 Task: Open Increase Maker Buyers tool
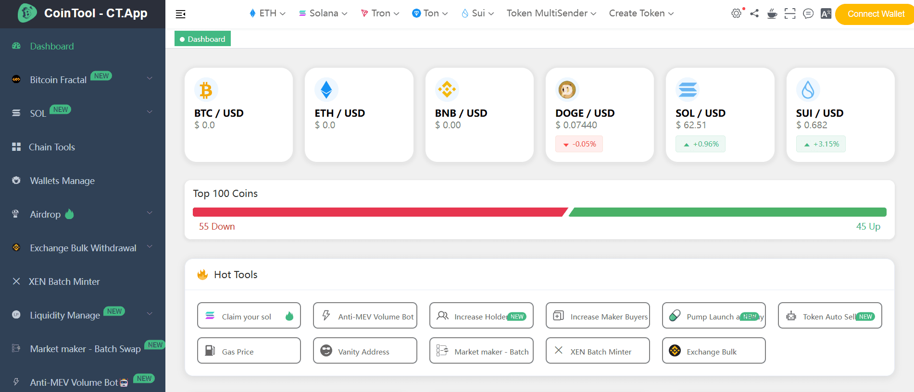pyautogui.click(x=598, y=316)
